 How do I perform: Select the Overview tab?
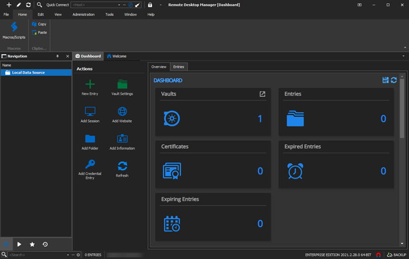pyautogui.click(x=159, y=67)
